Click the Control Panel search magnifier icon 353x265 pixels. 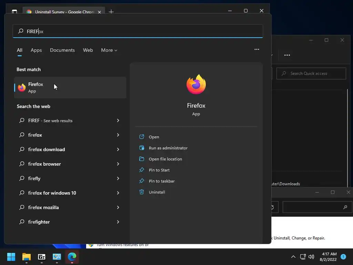(345, 207)
